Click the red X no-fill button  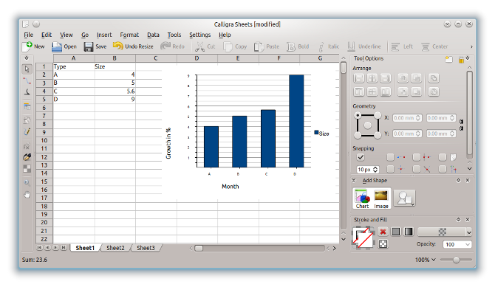383,232
